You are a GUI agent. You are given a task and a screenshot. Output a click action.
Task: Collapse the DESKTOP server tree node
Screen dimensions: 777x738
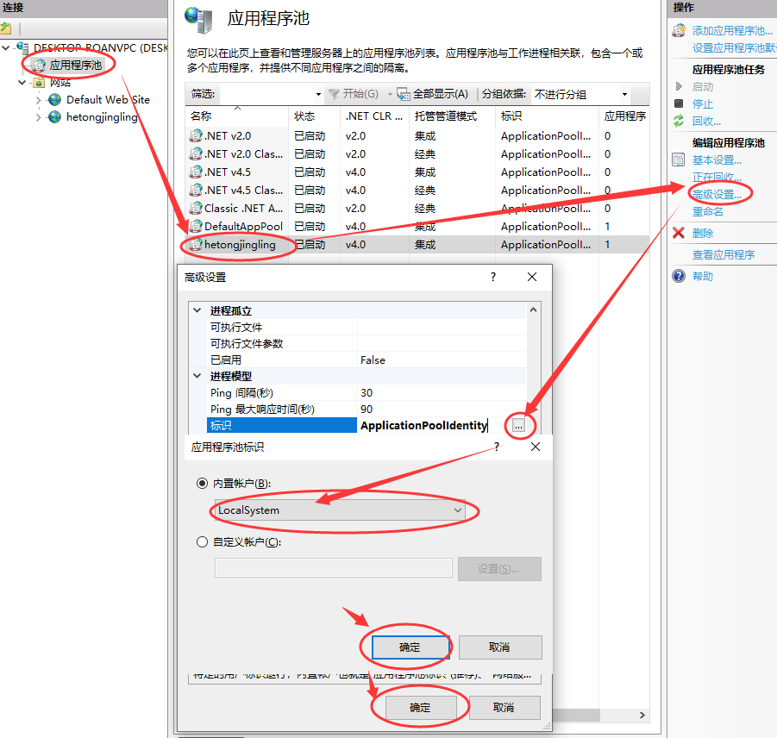click(x=5, y=47)
